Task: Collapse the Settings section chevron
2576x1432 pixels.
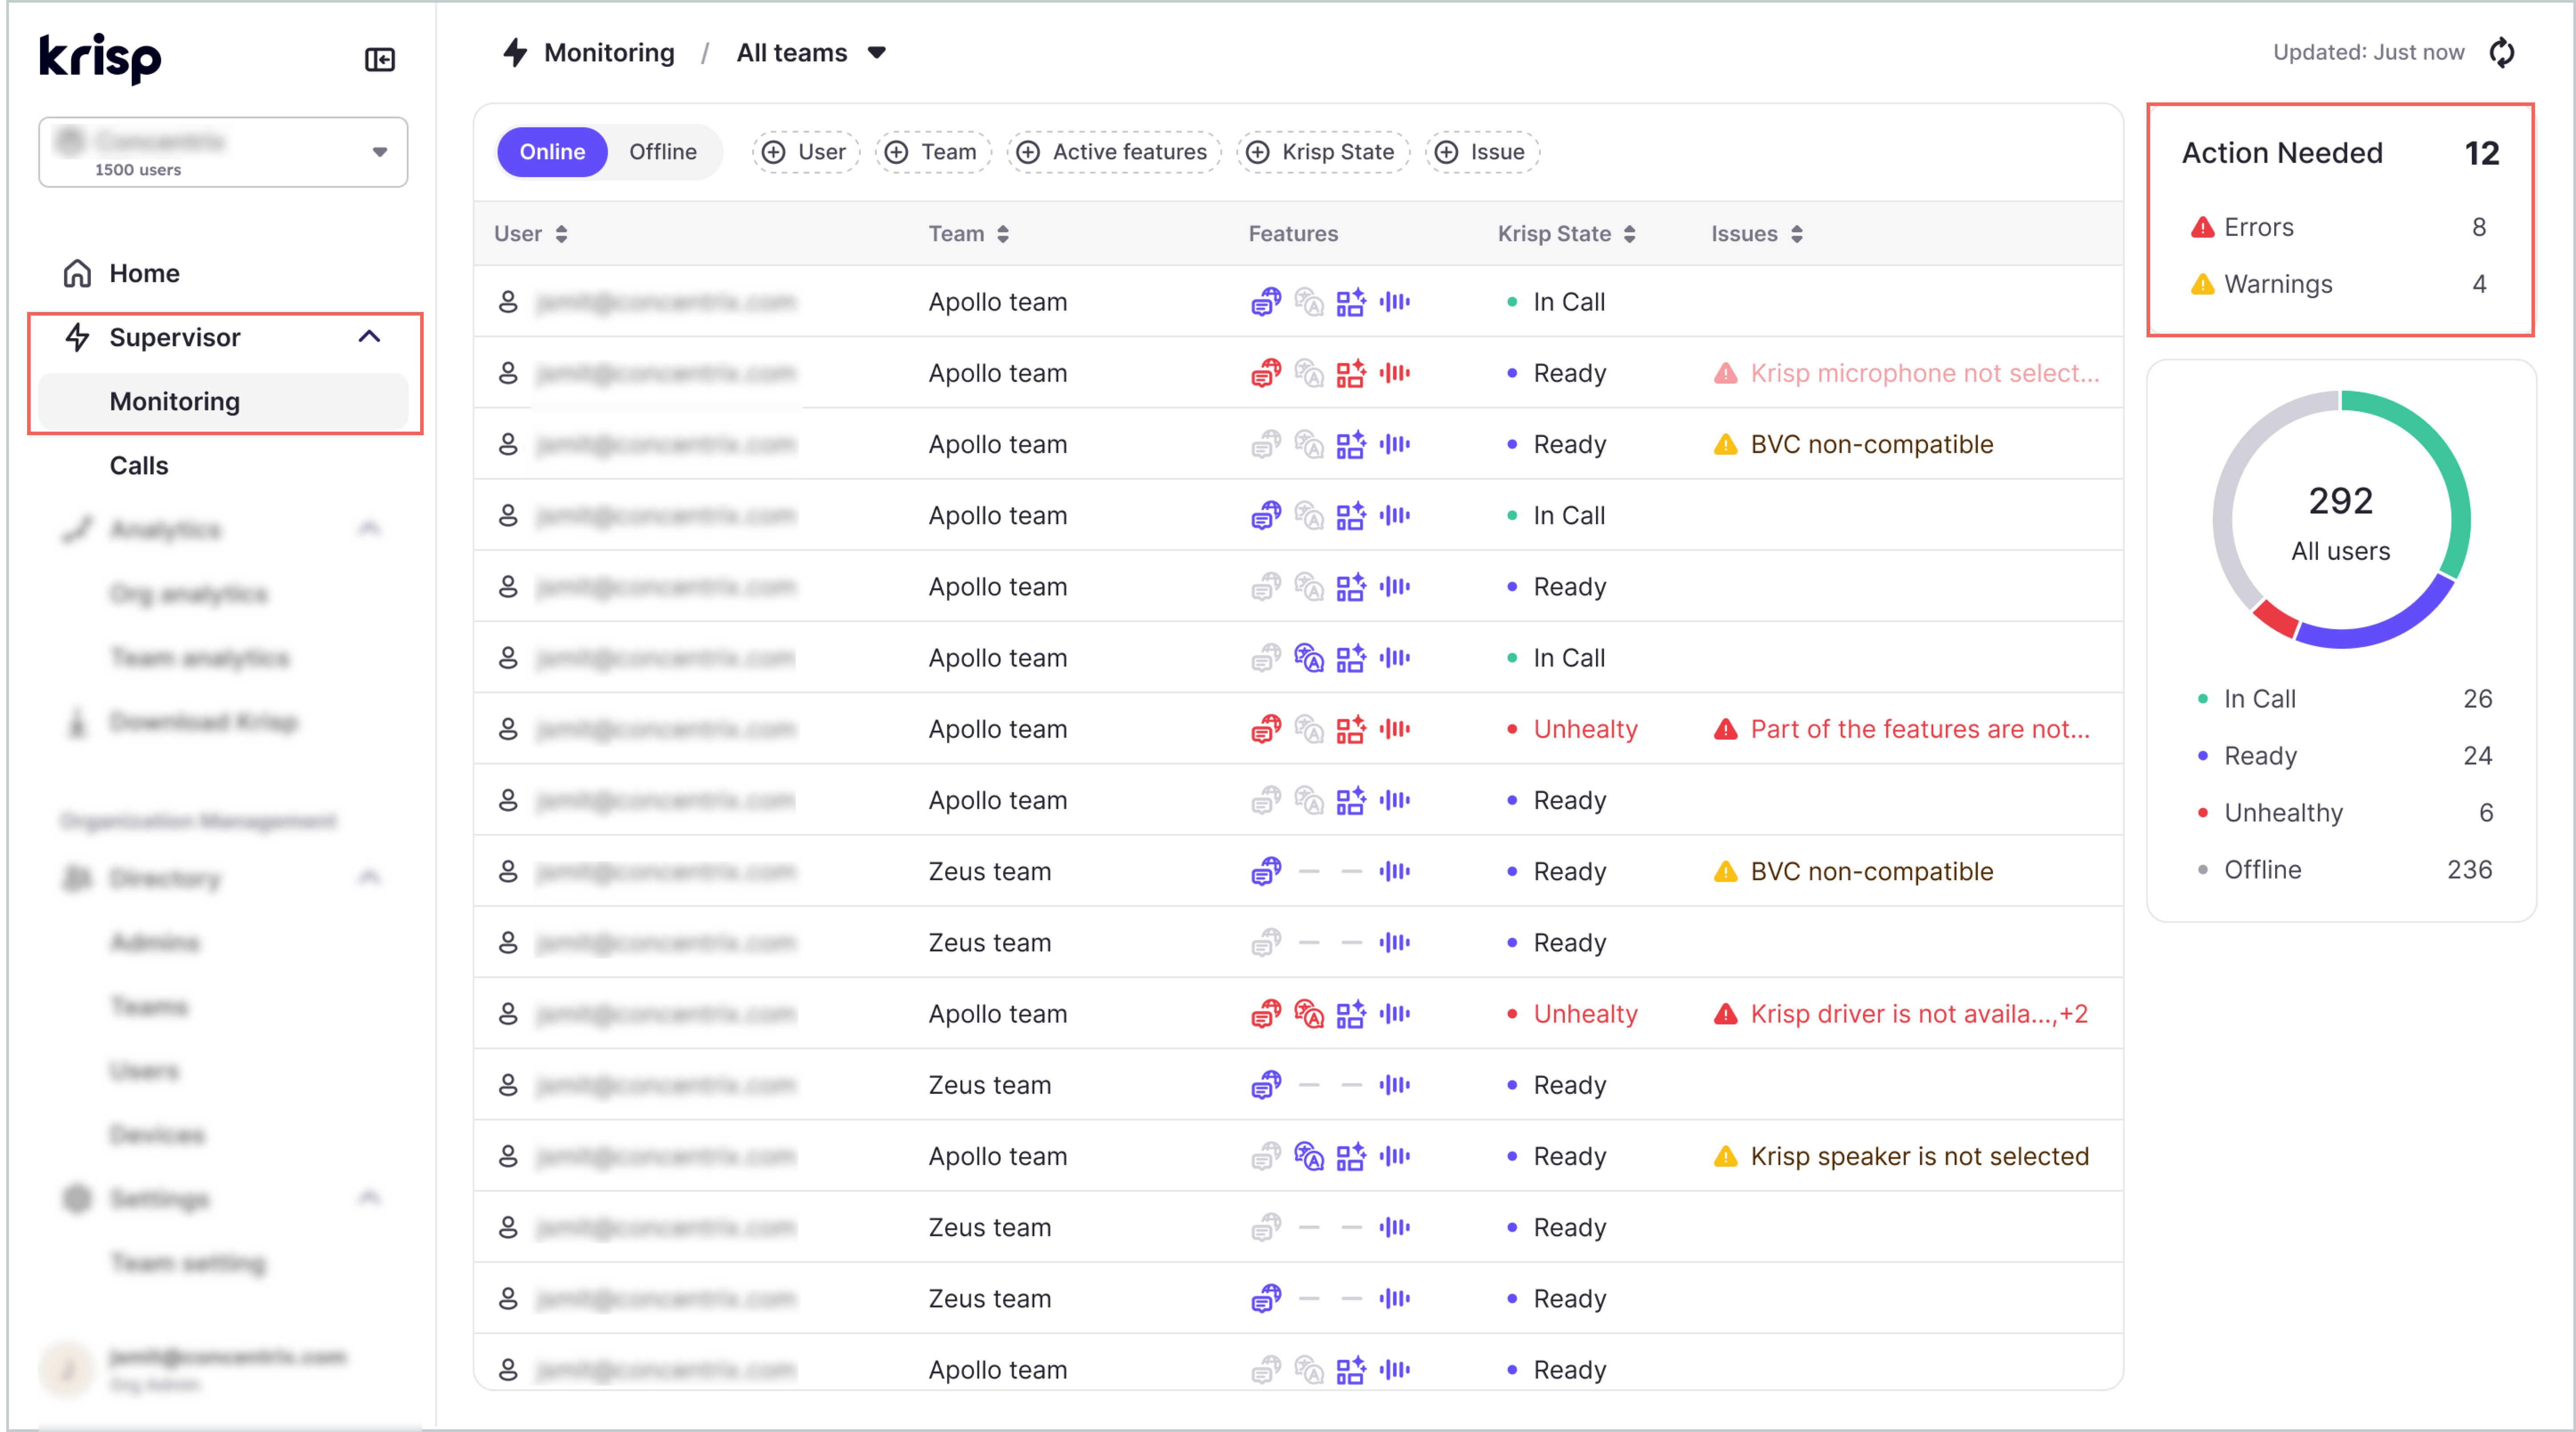Action: coord(369,1198)
